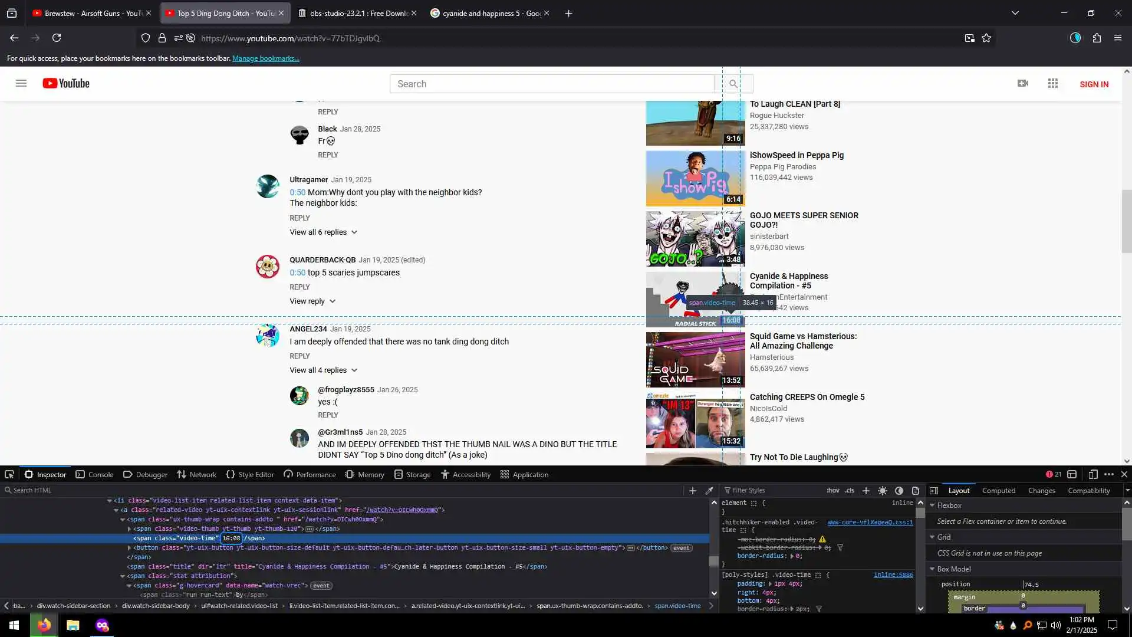The height and width of the screenshot is (637, 1132).
Task: Click the element picker icon in devtools
Action: 9,474
